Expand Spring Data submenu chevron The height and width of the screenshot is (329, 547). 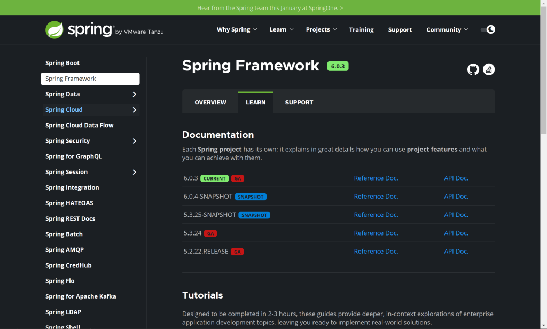click(x=134, y=94)
